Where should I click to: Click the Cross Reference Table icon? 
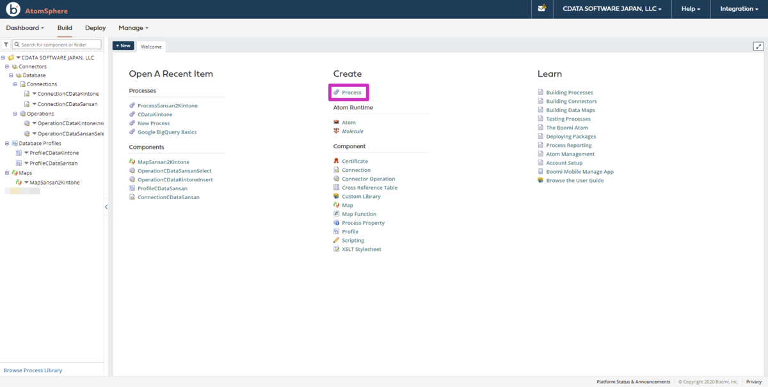(x=336, y=188)
